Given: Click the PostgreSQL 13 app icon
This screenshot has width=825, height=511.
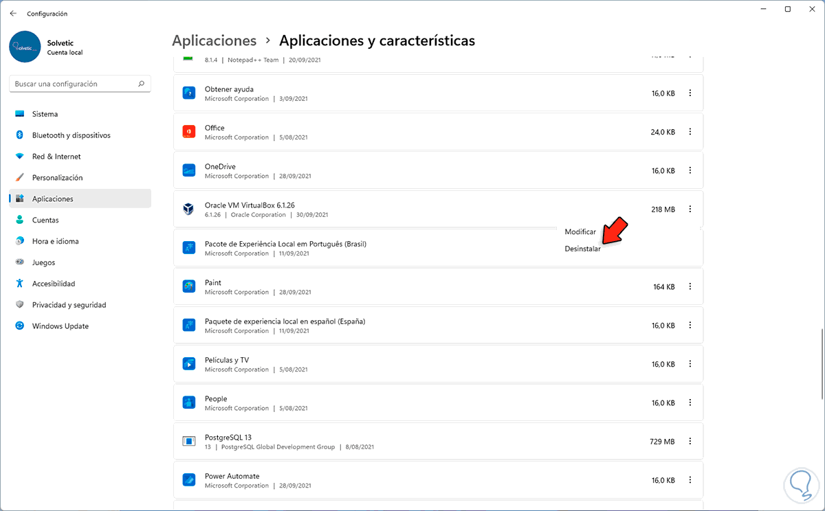Looking at the screenshot, I should tap(188, 441).
